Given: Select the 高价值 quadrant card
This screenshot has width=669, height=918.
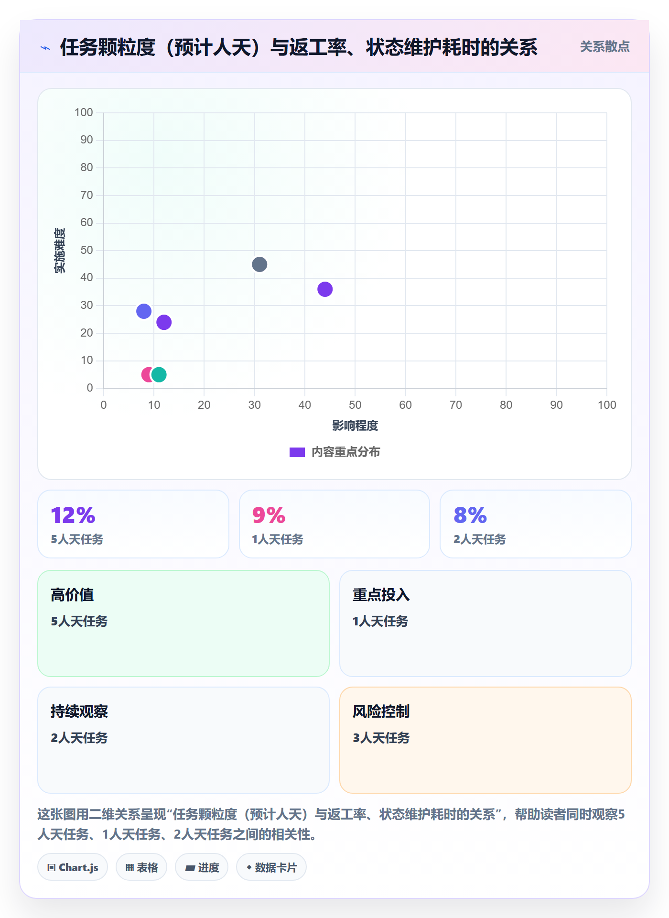Looking at the screenshot, I should [183, 623].
